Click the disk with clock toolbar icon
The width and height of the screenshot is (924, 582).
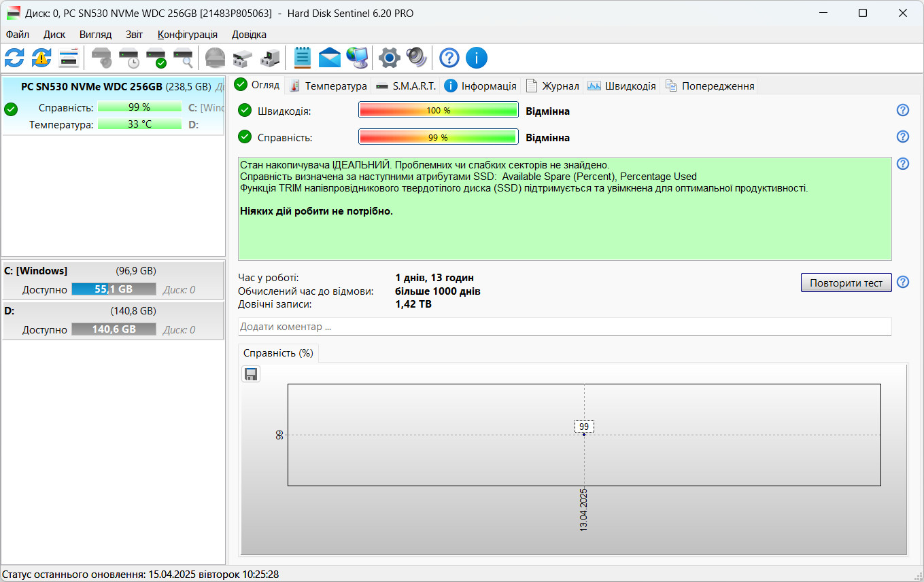tap(129, 58)
